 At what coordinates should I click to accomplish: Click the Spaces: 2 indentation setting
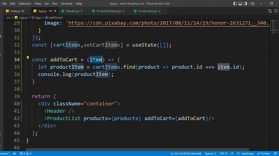(x=210, y=153)
